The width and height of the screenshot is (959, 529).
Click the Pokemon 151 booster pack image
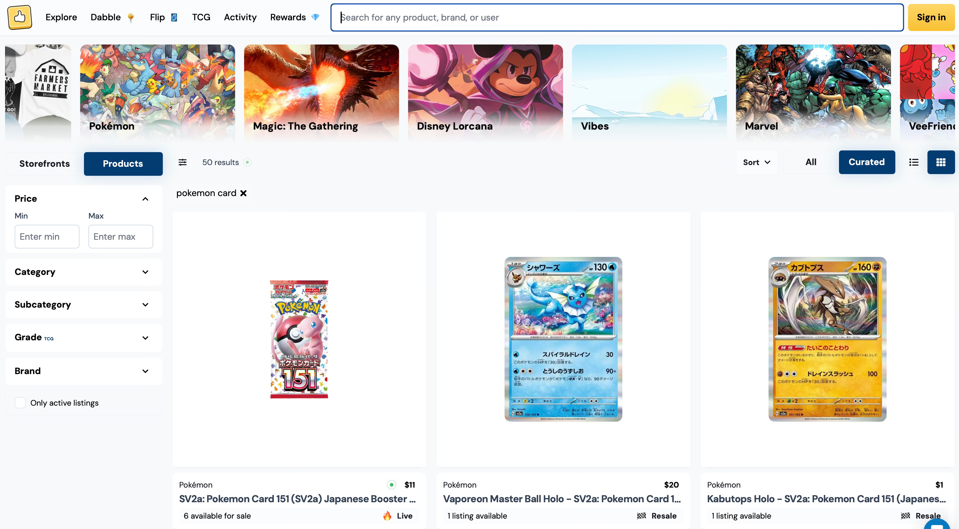(299, 339)
